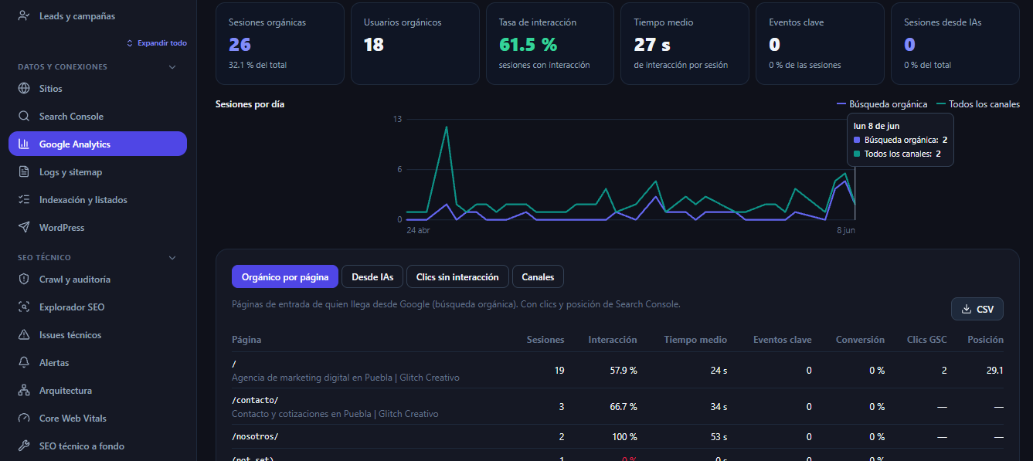
Task: Toggle Búsqueda orgánica legend series
Action: [x=882, y=103]
